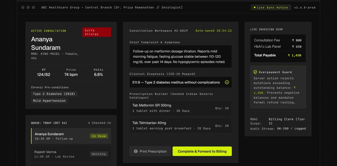Click patient name Ananya Sundaram heading
The width and height of the screenshot is (337, 166).
(46, 43)
